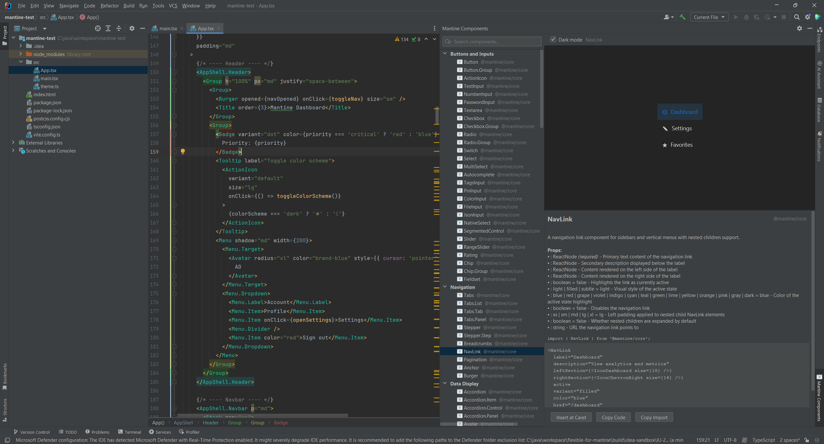Click the Copy Import button
Image resolution: width=824 pixels, height=444 pixels.
654,418
